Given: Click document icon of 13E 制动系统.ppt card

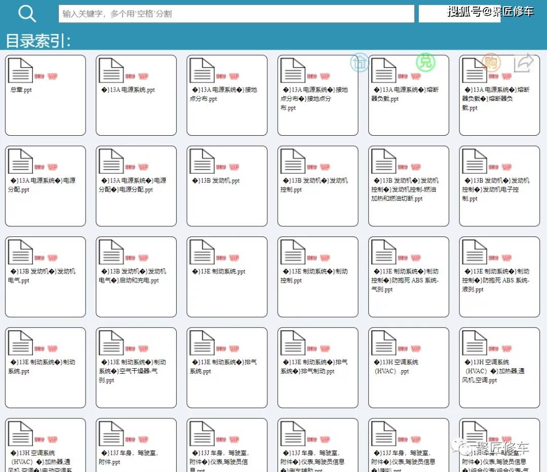Looking at the screenshot, I should click(x=202, y=252).
